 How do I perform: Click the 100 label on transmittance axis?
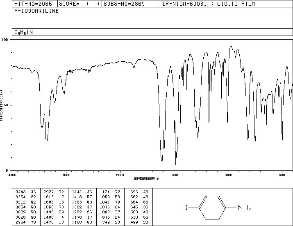(5, 40)
